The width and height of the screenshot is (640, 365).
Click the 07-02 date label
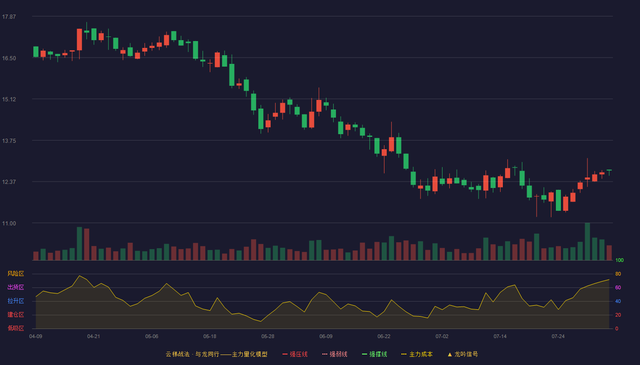pyautogui.click(x=442, y=336)
